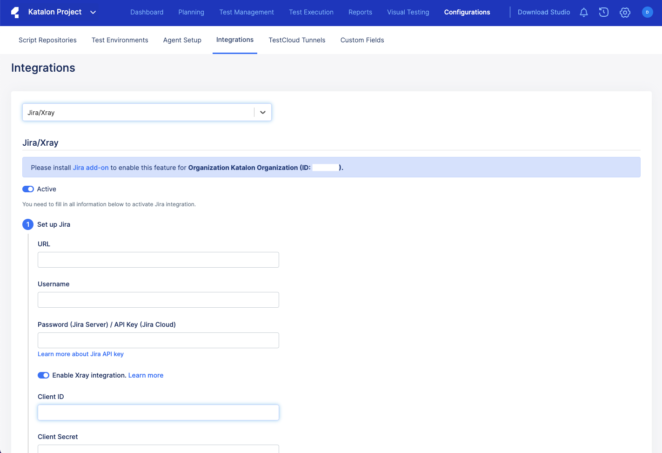
Task: Switch to Script Repositories tab
Action: tap(47, 40)
